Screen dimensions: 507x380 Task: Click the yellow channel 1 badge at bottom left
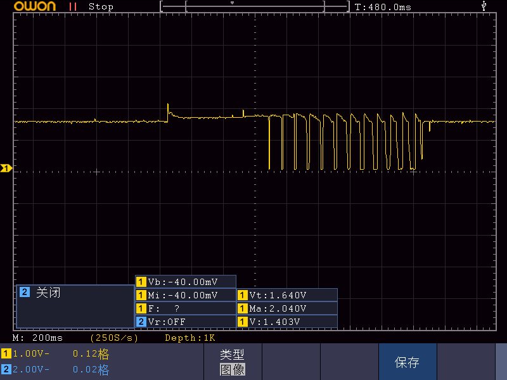pyautogui.click(x=6, y=353)
